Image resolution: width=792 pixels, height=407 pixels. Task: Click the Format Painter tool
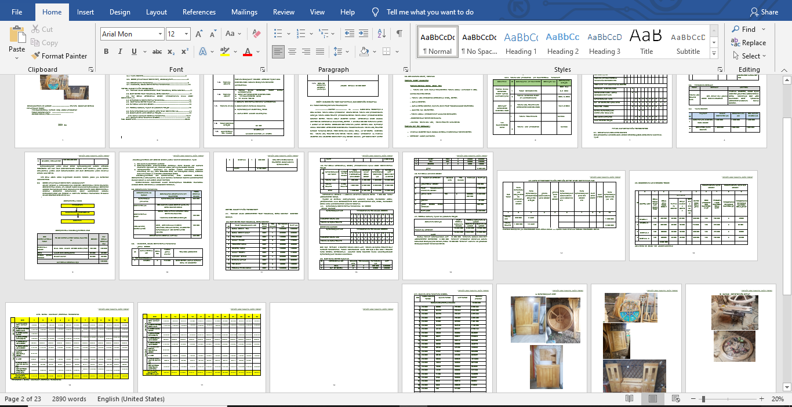tap(59, 56)
